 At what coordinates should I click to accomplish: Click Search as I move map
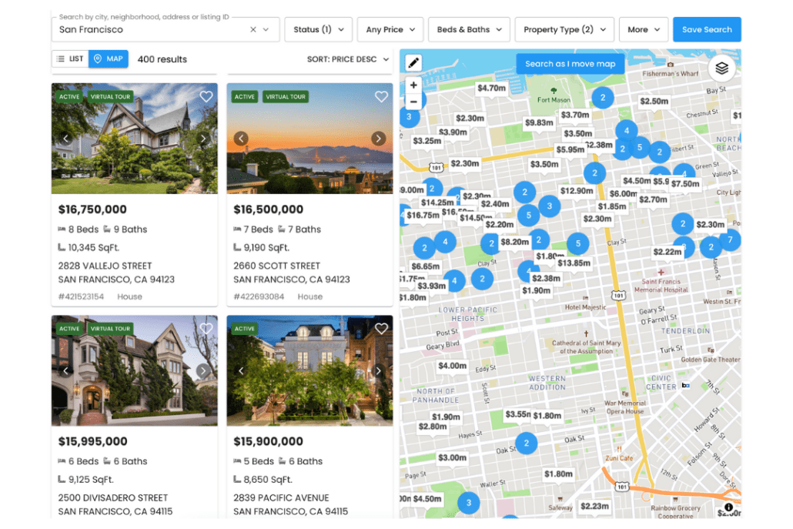[x=570, y=64]
